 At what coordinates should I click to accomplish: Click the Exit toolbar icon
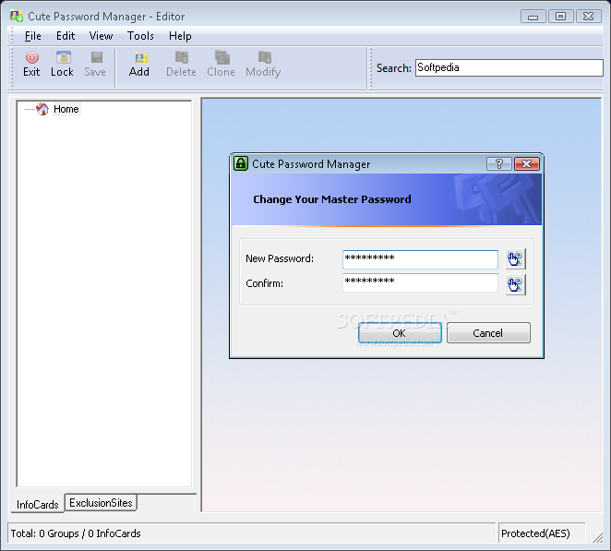[x=31, y=64]
